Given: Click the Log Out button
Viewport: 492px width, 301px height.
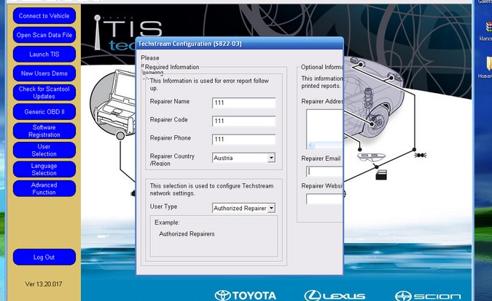Looking at the screenshot, I should tap(44, 257).
